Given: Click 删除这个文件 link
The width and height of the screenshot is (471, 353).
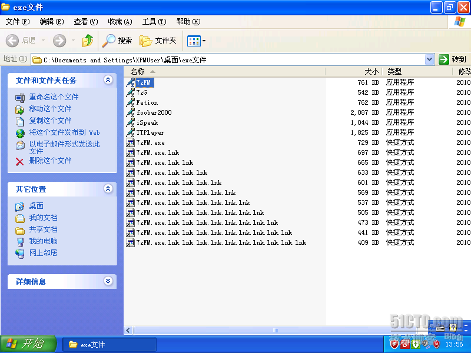Looking at the screenshot, I should coord(50,161).
